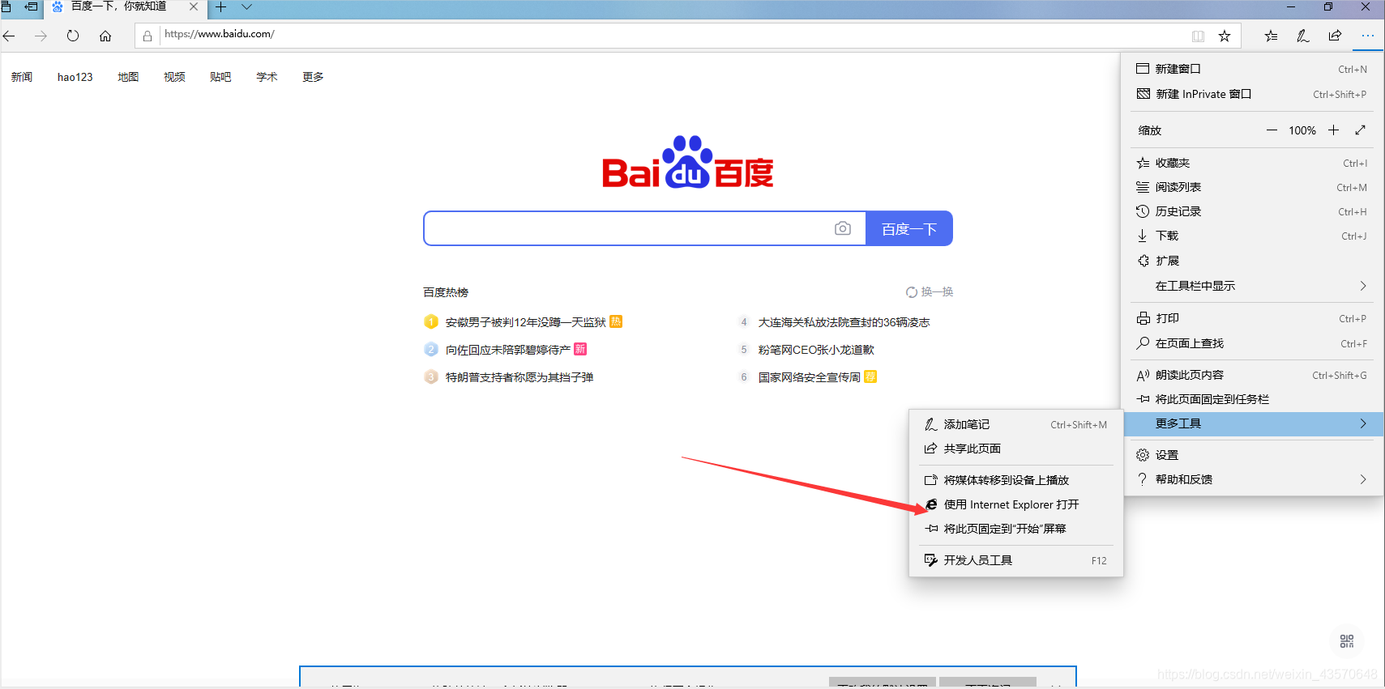Close the settings and more menu
This screenshot has width=1385, height=689.
point(1368,36)
